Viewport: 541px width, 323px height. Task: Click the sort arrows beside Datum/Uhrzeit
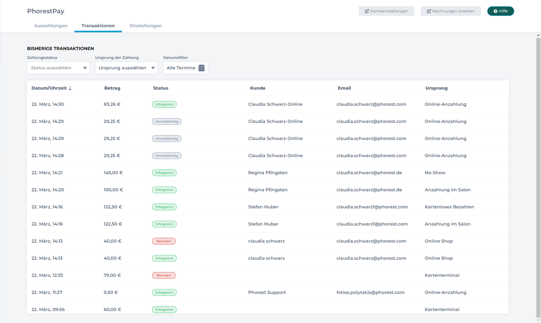70,88
